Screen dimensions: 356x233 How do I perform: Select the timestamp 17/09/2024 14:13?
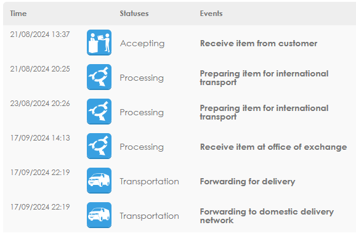point(40,138)
